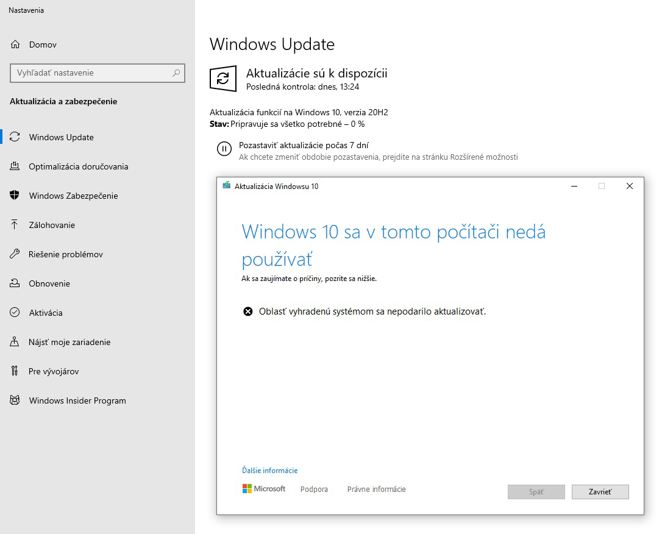
Task: Click the search magnifier icon in settings
Action: coord(176,73)
